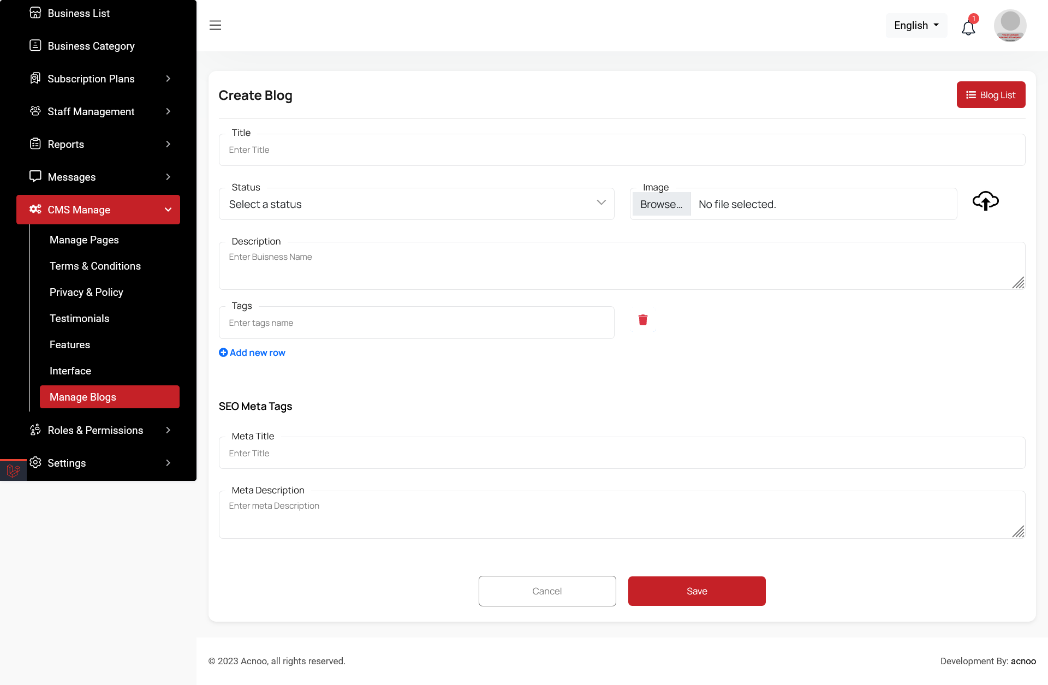Image resolution: width=1048 pixels, height=685 pixels.
Task: Click the Browse file button
Action: click(x=661, y=204)
